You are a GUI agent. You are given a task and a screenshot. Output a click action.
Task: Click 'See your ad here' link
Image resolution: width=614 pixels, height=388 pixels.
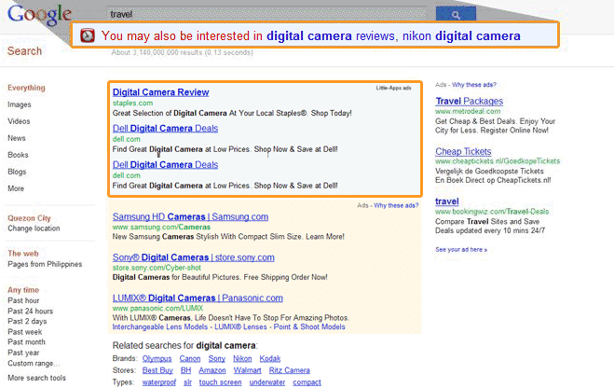coord(461,250)
